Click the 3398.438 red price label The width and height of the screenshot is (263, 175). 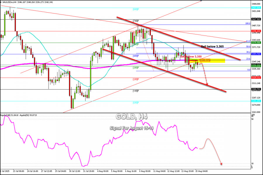coord(256,31)
